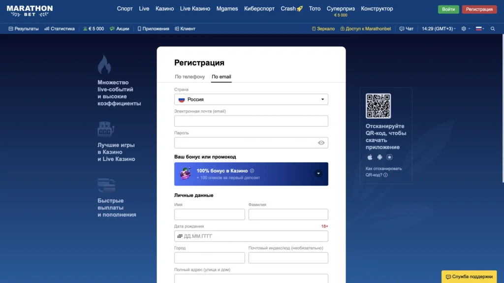The width and height of the screenshot is (504, 283).
Task: Toggle password visibility eye icon
Action: pos(321,143)
